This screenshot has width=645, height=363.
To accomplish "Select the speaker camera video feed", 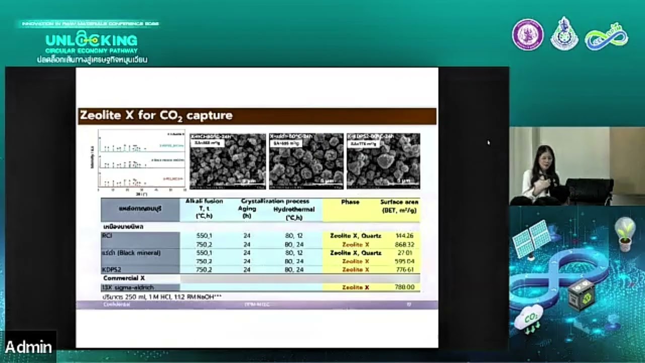I will pos(577,166).
